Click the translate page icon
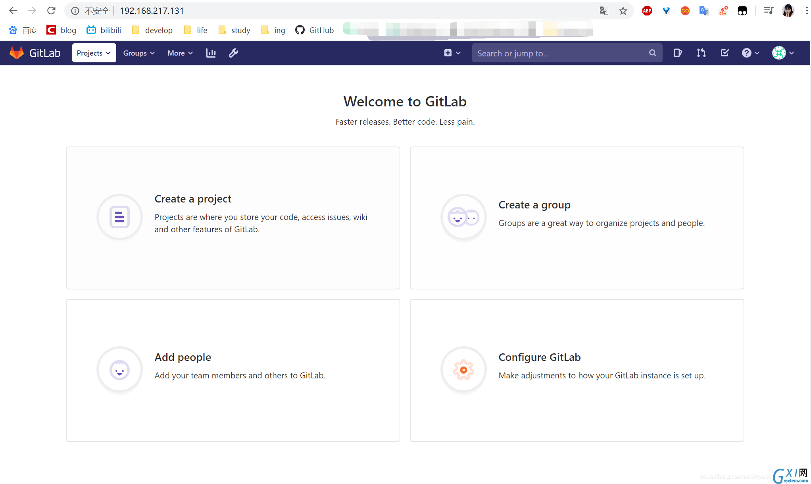The image size is (811, 484). coord(604,11)
